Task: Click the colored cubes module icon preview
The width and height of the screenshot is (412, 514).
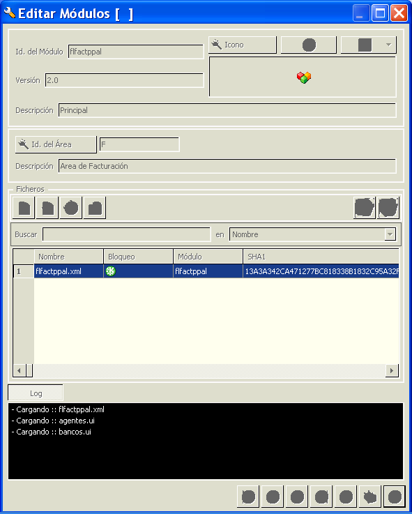Action: [304, 77]
